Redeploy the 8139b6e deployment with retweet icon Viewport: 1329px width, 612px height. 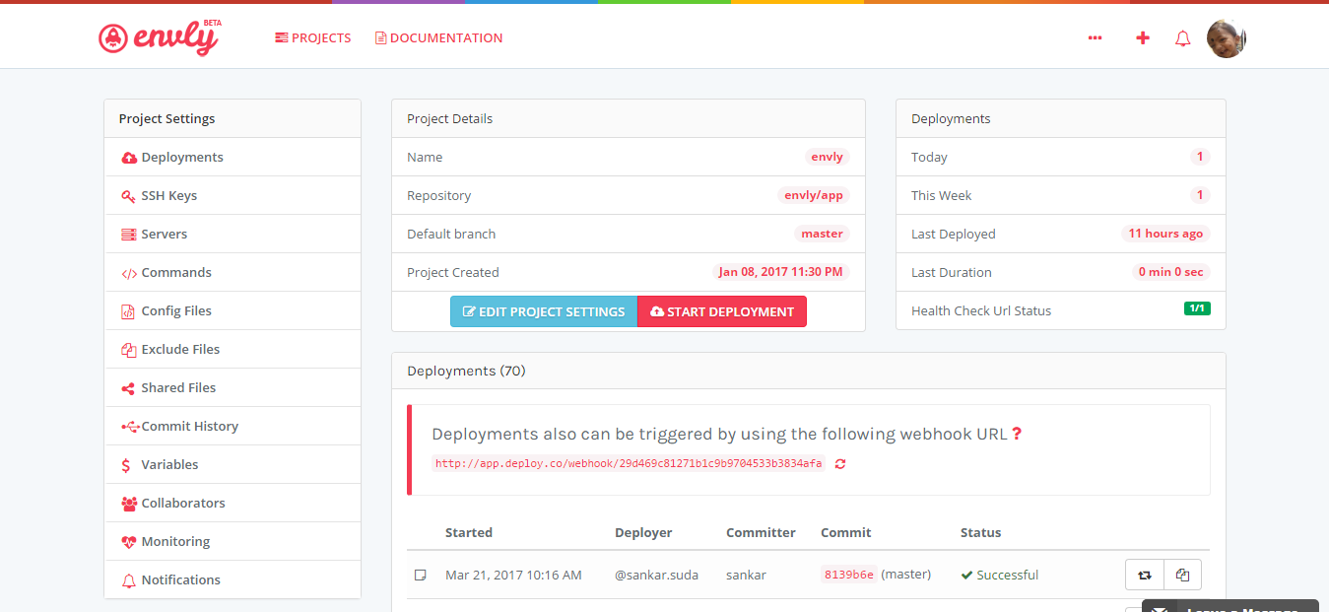1145,575
